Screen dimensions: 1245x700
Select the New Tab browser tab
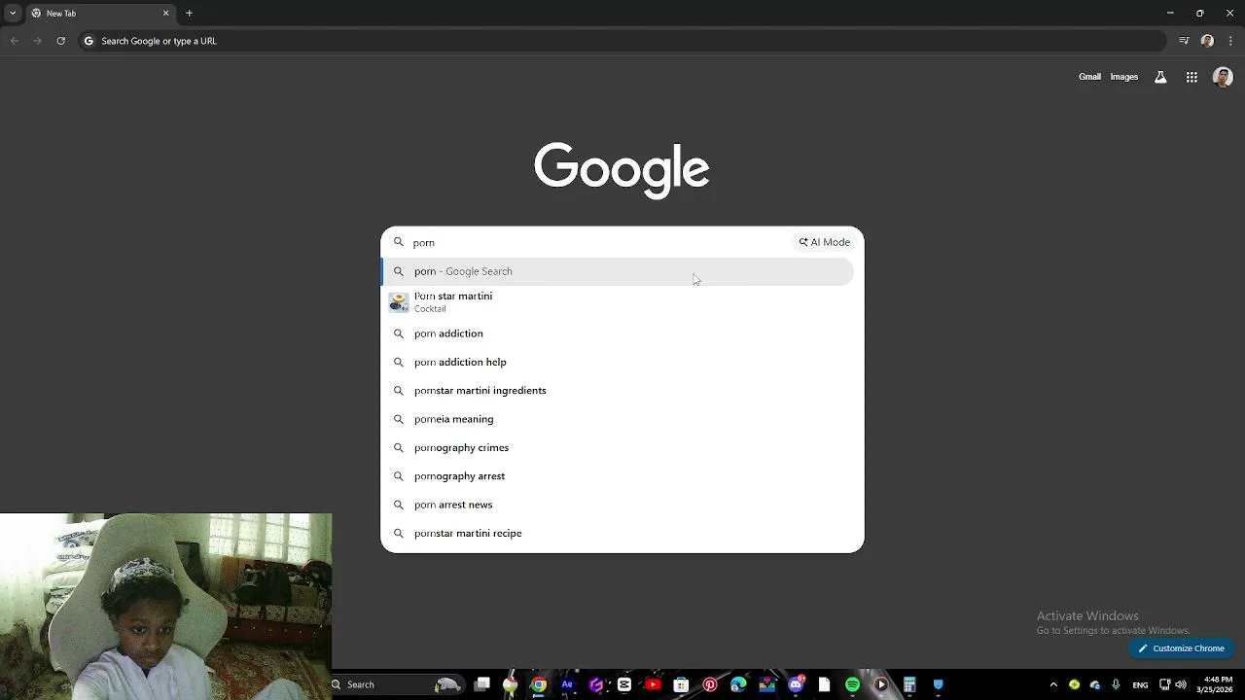pos(99,13)
